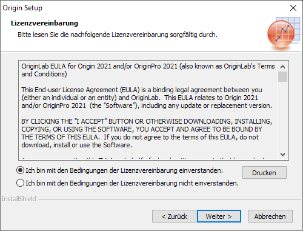
Task: Click the cut-off last line in license box
Action: click(x=143, y=159)
